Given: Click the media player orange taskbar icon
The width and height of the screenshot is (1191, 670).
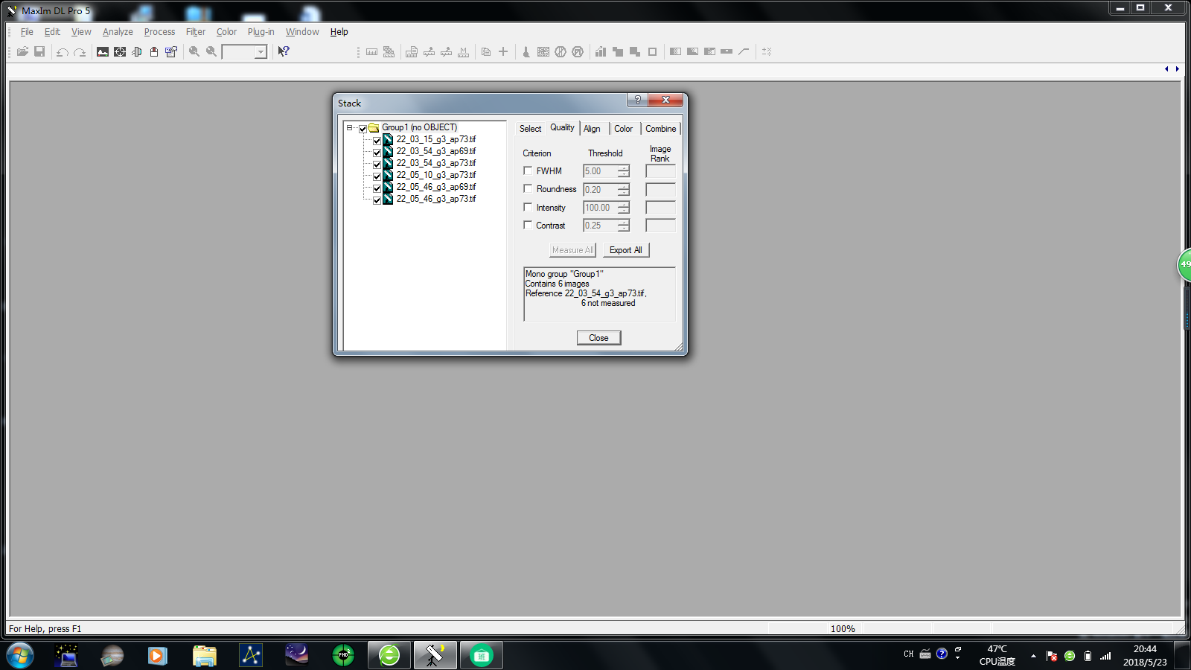Looking at the screenshot, I should 157,656.
